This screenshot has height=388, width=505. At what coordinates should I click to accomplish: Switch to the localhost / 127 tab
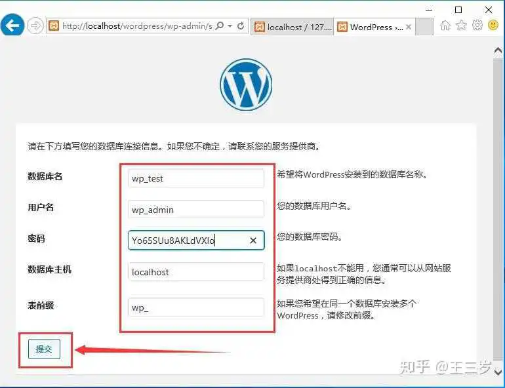[x=293, y=27]
